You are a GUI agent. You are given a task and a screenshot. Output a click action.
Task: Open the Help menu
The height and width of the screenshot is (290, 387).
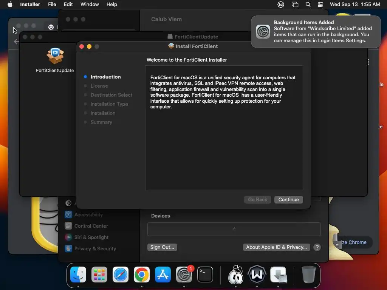(x=111, y=5)
